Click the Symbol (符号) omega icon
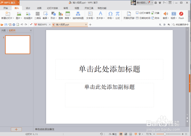Screen dimensions: 191x136 pos(110,14)
